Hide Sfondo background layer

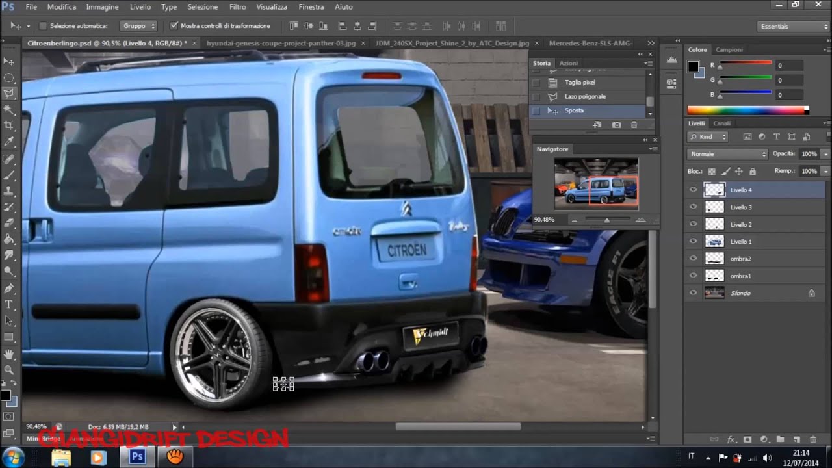click(693, 293)
